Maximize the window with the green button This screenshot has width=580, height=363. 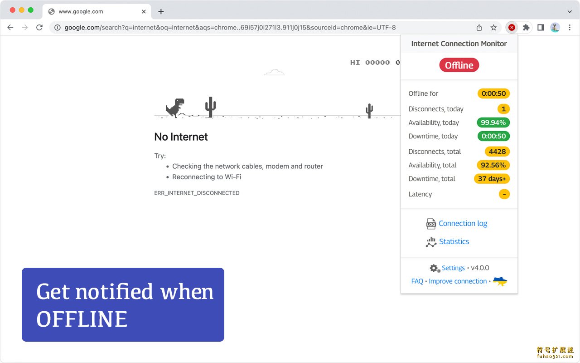point(30,10)
